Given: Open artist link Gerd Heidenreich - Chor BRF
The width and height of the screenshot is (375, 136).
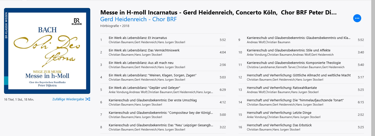Looking at the screenshot, I should pos(138,19).
